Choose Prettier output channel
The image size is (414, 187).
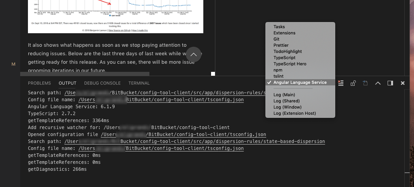click(x=300, y=45)
